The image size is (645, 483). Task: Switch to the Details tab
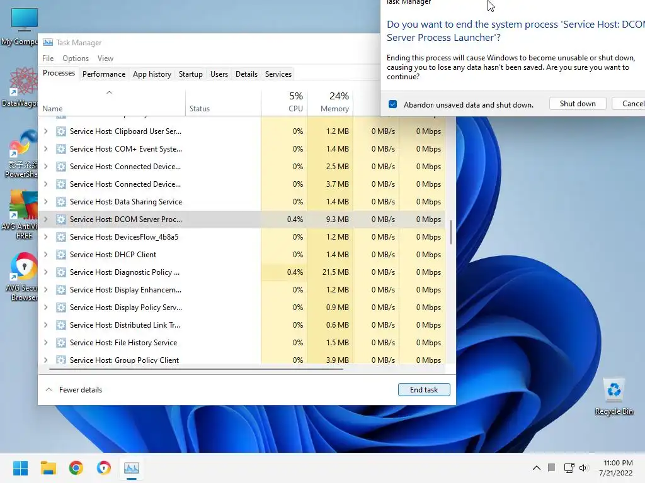pyautogui.click(x=246, y=74)
